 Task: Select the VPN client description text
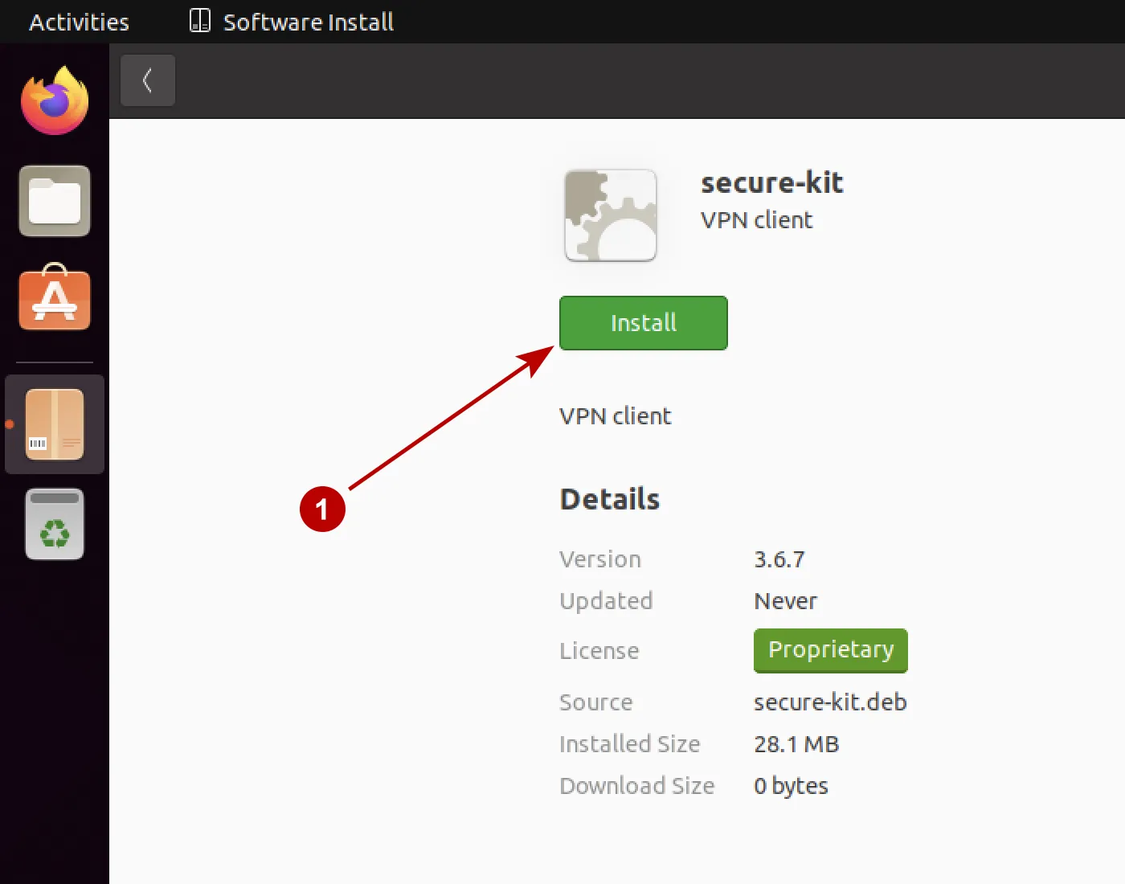click(615, 415)
